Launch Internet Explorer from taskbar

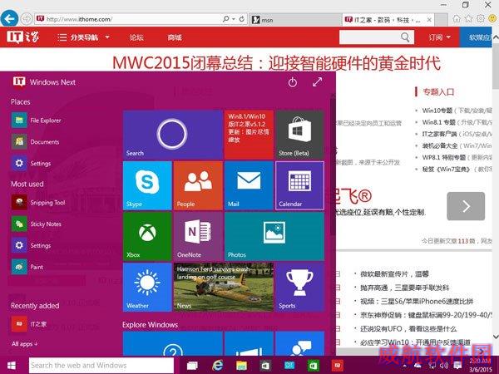point(217,366)
